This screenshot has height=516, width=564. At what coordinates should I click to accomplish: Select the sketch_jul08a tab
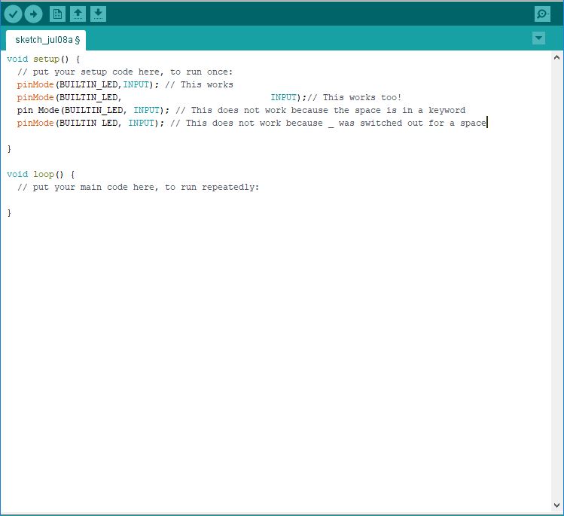click(x=47, y=39)
